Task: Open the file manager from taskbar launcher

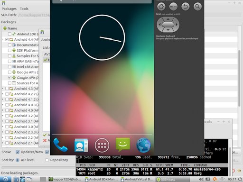Action: coord(16,179)
